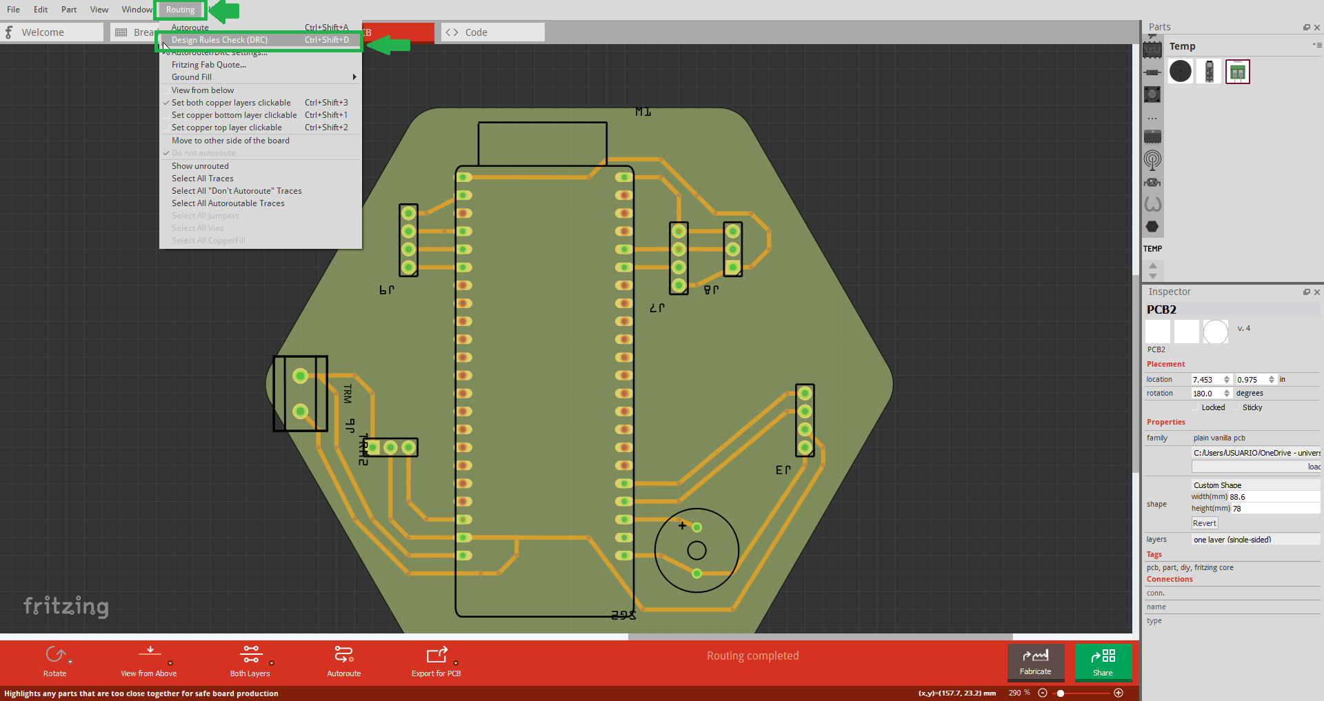Click the View from Above icon
This screenshot has width=1324, height=701.
[x=150, y=653]
